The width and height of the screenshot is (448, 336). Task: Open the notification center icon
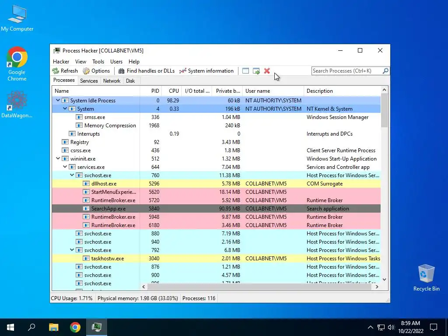coord(434,327)
